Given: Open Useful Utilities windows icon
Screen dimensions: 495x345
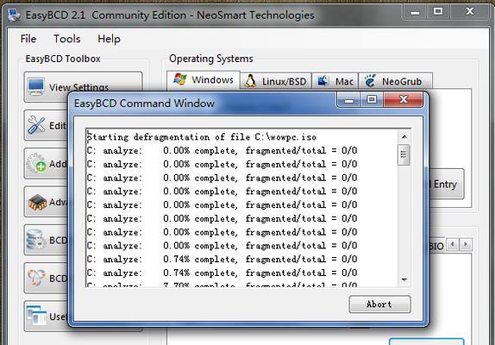Looking at the screenshot, I should pyautogui.click(x=36, y=316).
